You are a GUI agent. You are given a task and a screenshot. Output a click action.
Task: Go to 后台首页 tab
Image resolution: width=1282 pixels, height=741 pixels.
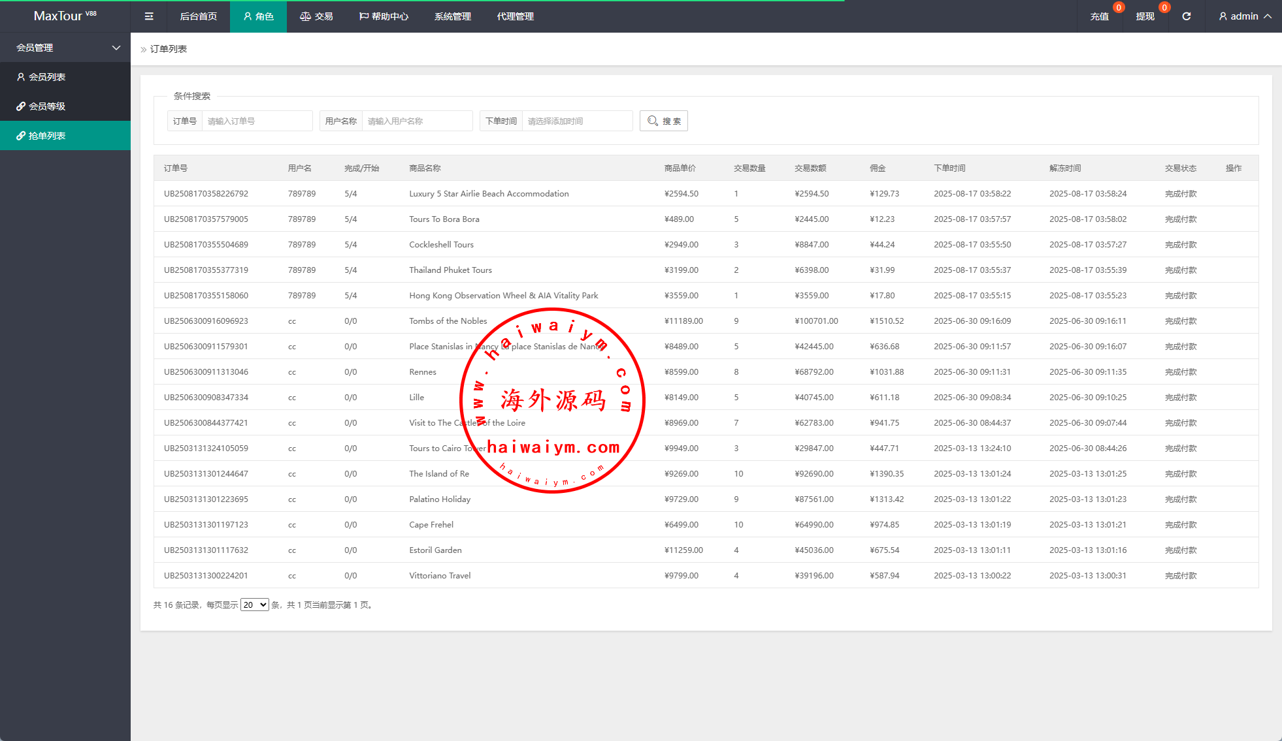coord(199,16)
